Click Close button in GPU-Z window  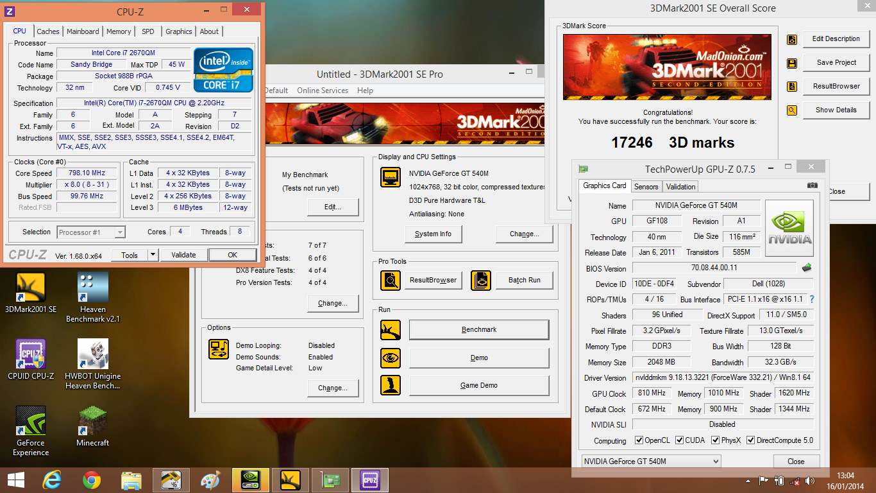coord(796,462)
